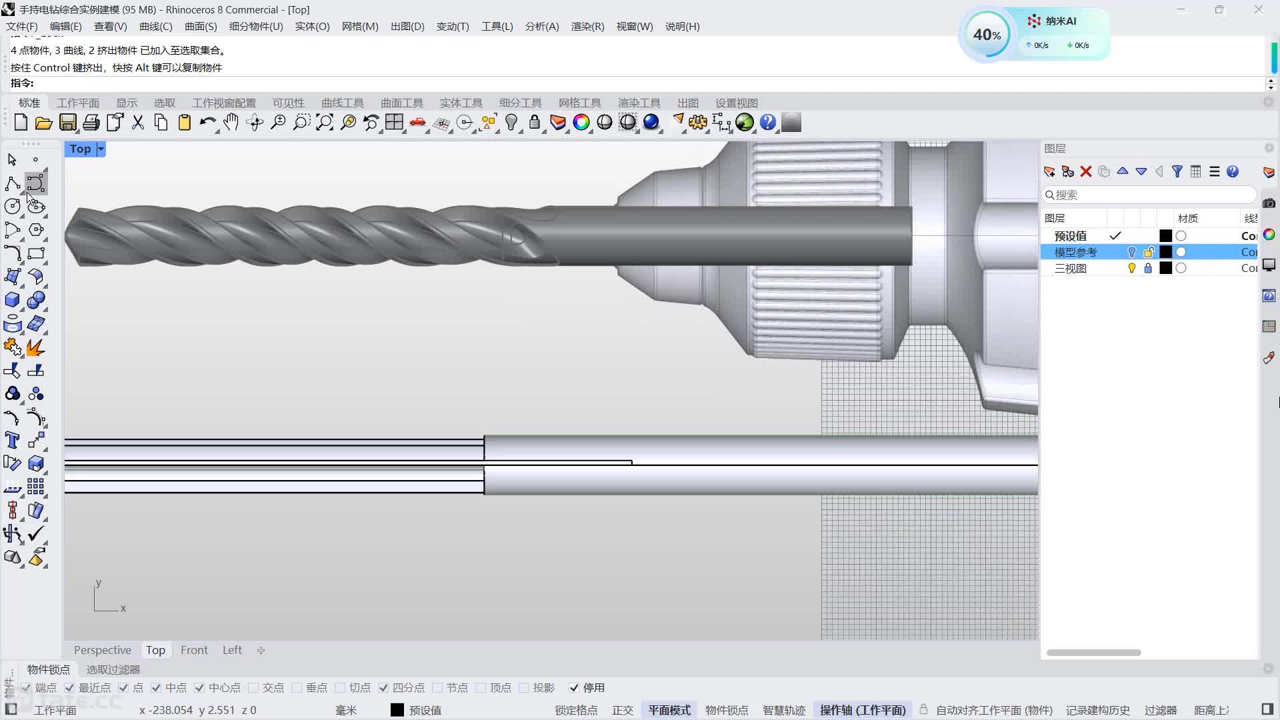The height and width of the screenshot is (720, 1280).
Task: Click the red delete layer icon
Action: pyautogui.click(x=1086, y=172)
